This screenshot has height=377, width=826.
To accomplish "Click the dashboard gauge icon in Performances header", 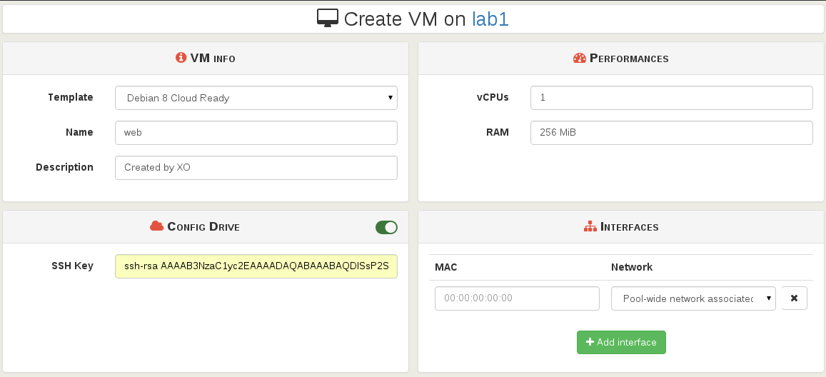I will 580,58.
